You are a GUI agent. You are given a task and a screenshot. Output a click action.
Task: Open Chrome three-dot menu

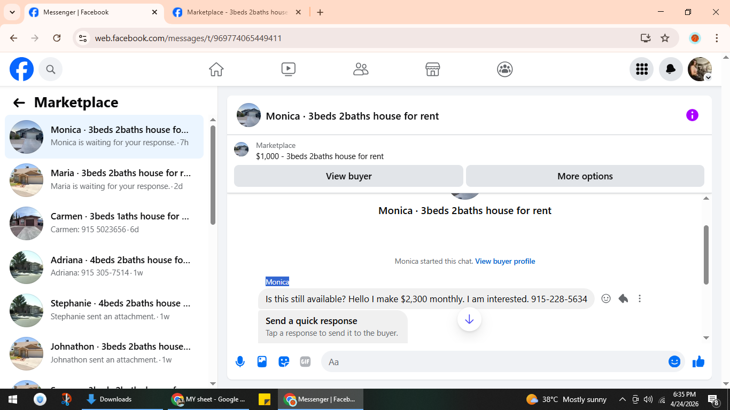click(x=717, y=38)
